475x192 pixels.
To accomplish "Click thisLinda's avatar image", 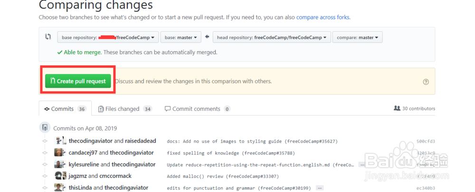I will (58, 188).
